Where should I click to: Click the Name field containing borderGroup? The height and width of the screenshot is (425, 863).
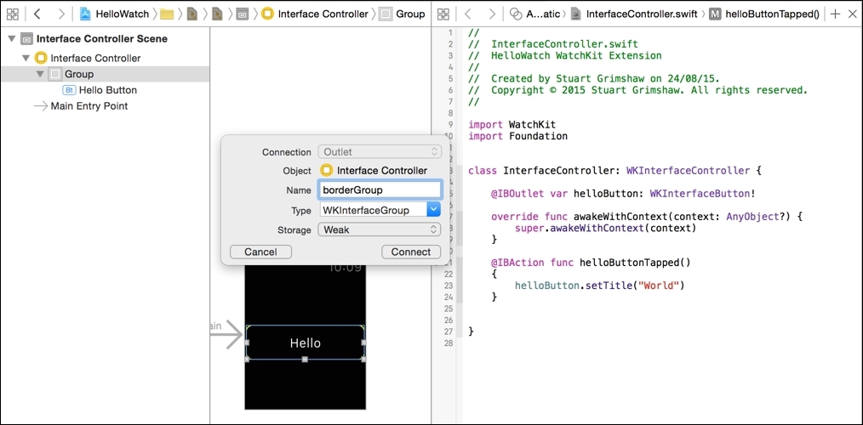(x=380, y=190)
